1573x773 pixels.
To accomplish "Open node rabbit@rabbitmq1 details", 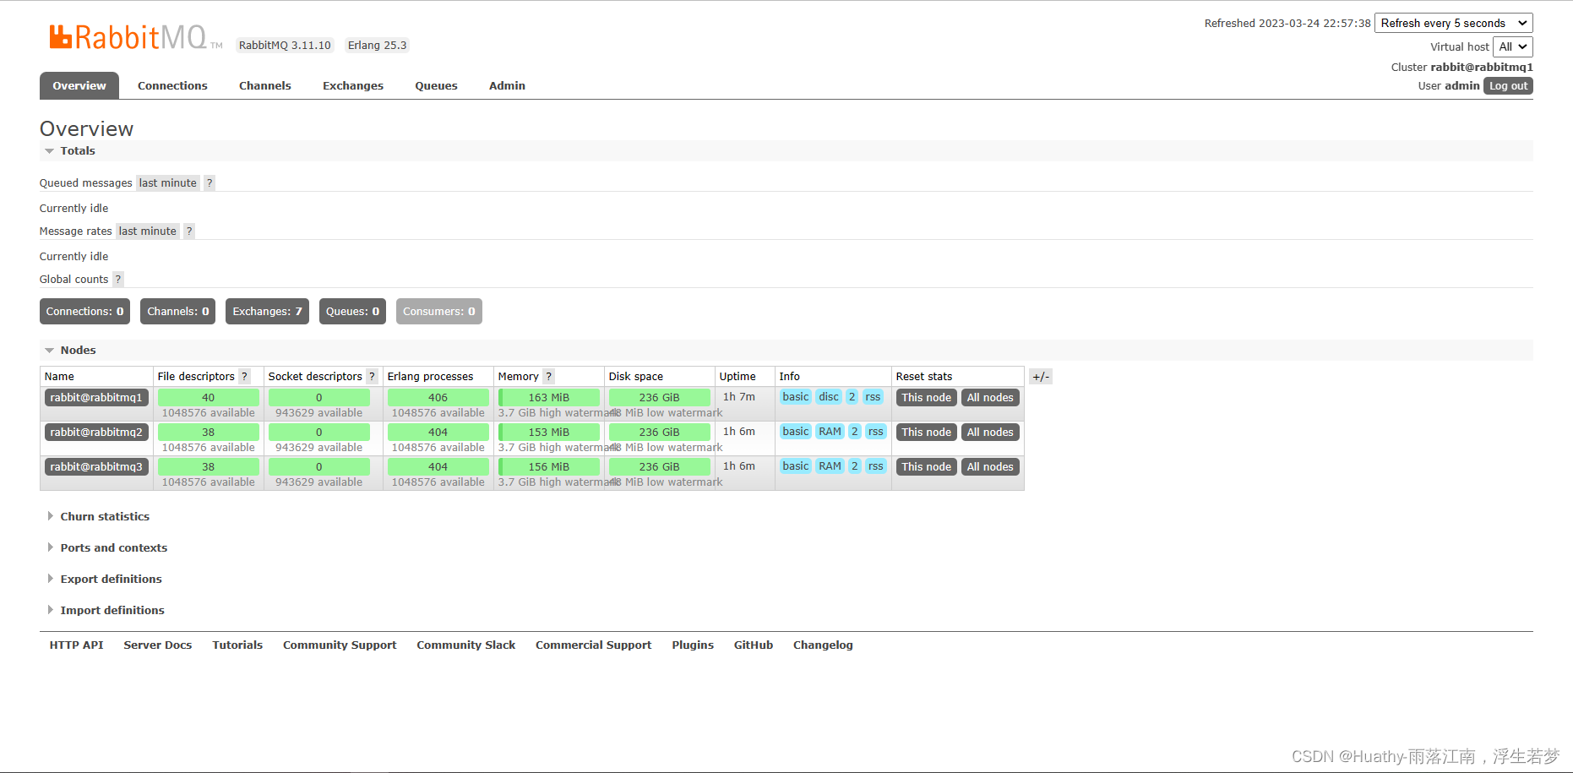I will (96, 397).
